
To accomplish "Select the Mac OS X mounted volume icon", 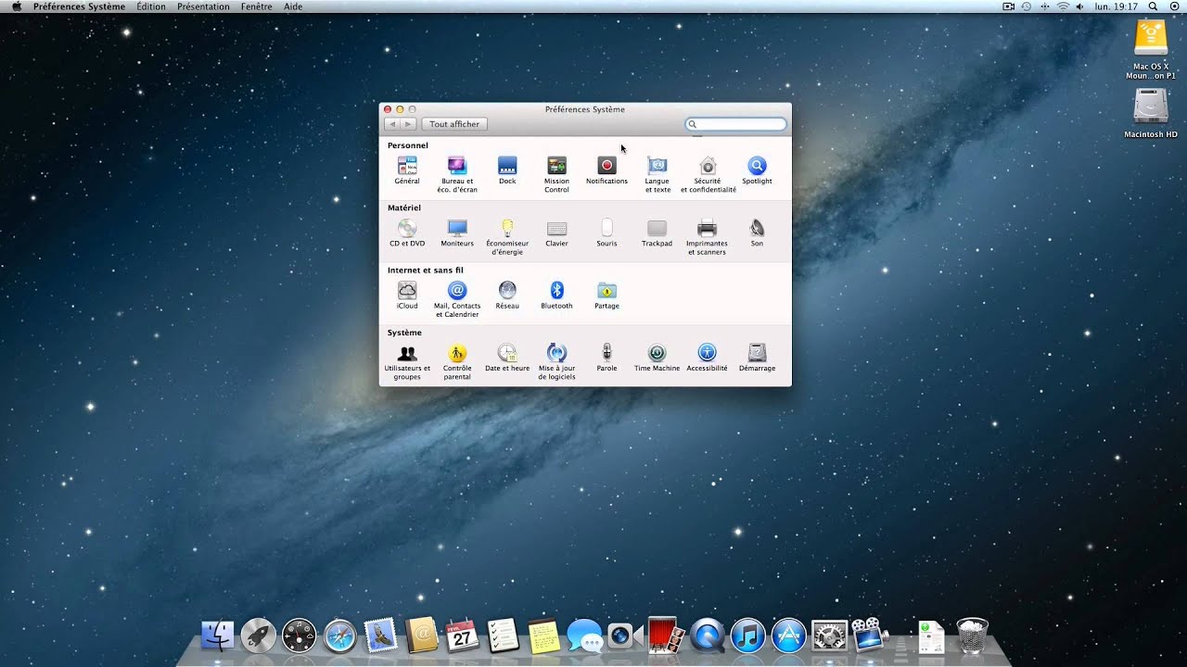I will coord(1151,50).
